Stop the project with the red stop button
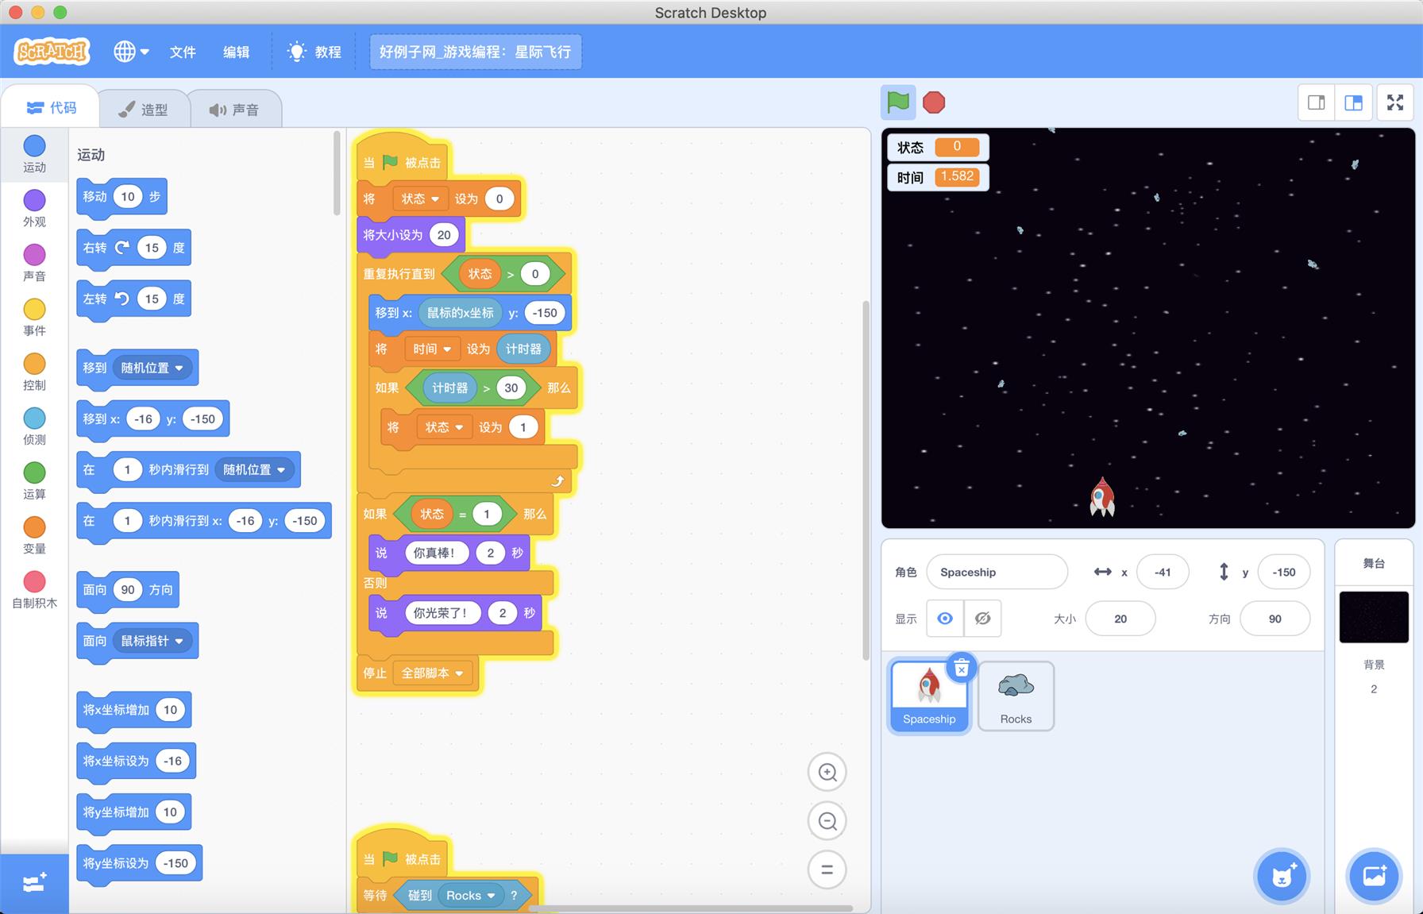 (x=934, y=102)
